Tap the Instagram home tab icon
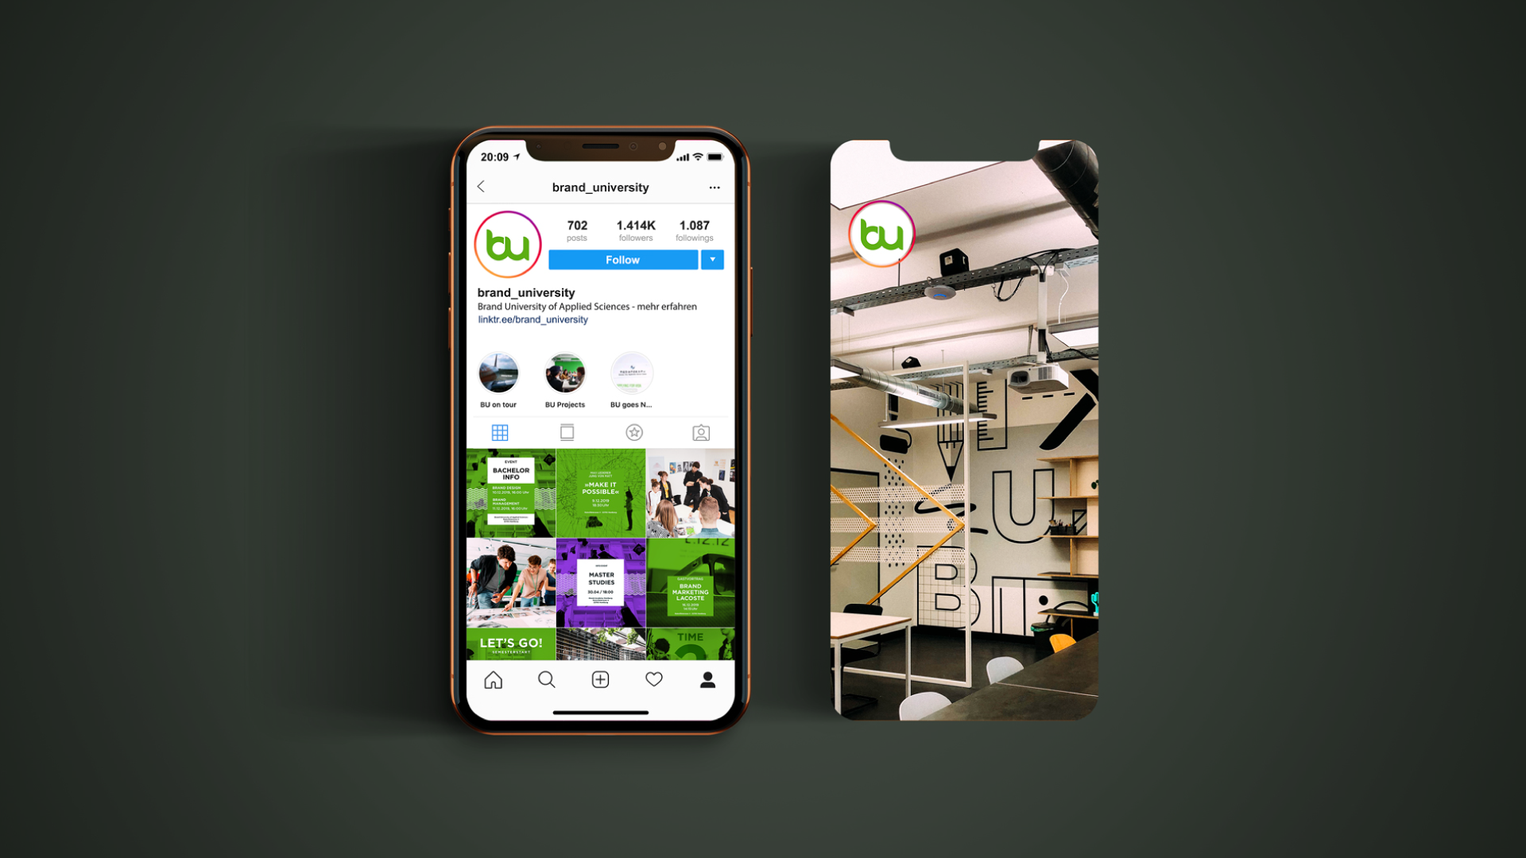 pos(493,679)
